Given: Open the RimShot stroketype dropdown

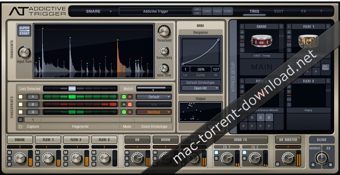Looking at the screenshot, I should [x=154, y=112].
